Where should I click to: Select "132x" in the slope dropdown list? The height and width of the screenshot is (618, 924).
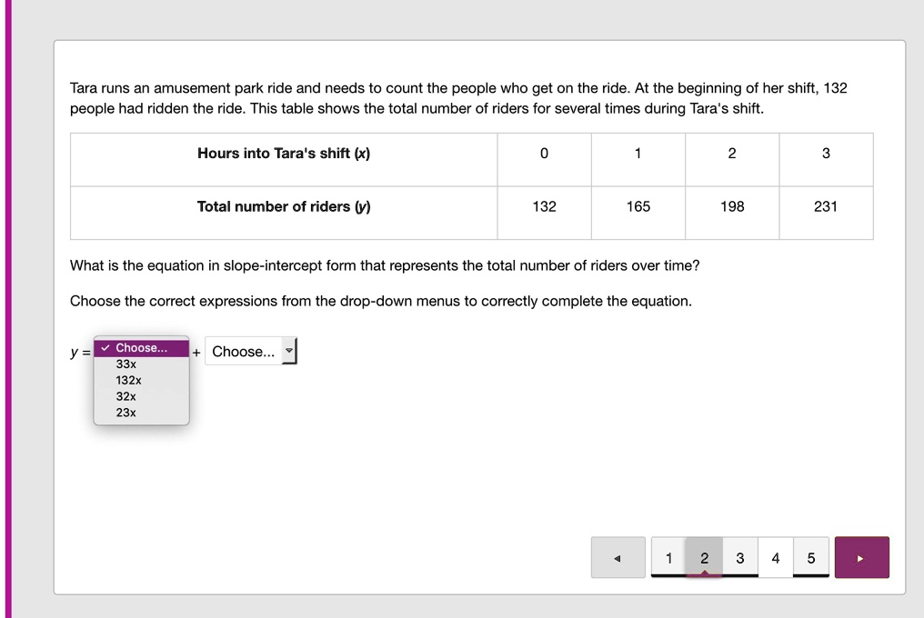(127, 380)
